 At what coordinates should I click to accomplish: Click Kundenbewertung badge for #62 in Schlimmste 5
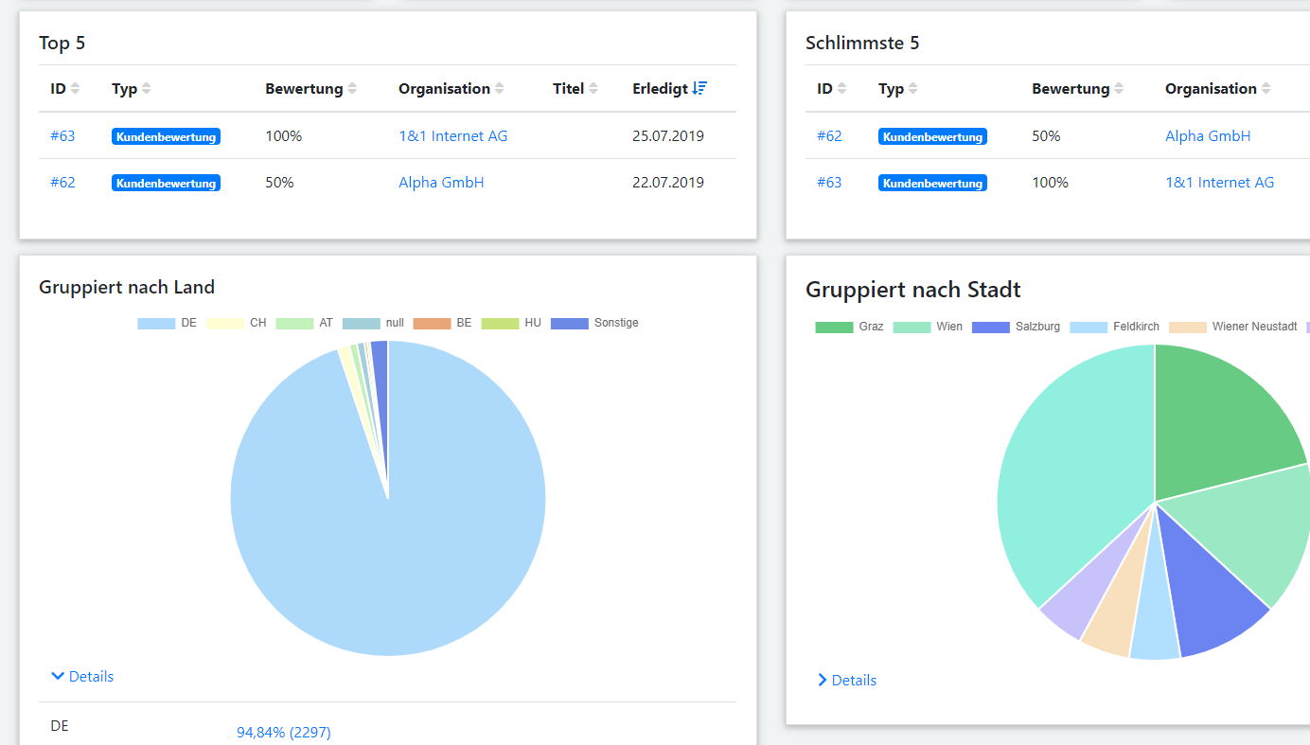coord(932,136)
